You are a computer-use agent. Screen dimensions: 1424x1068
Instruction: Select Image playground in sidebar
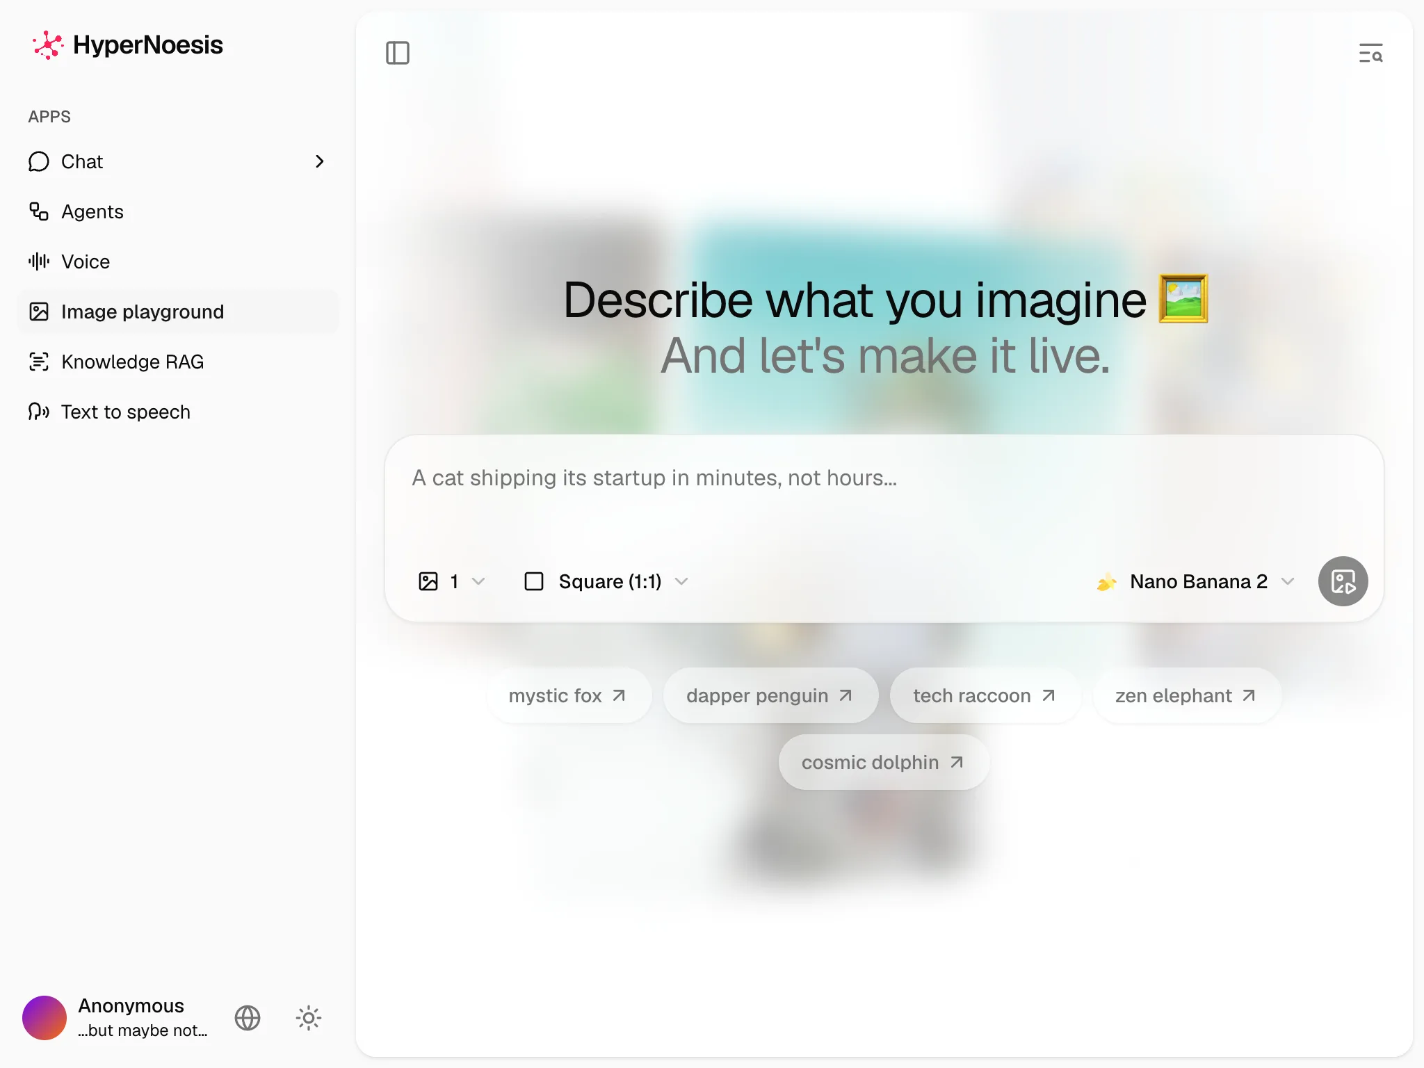[178, 311]
